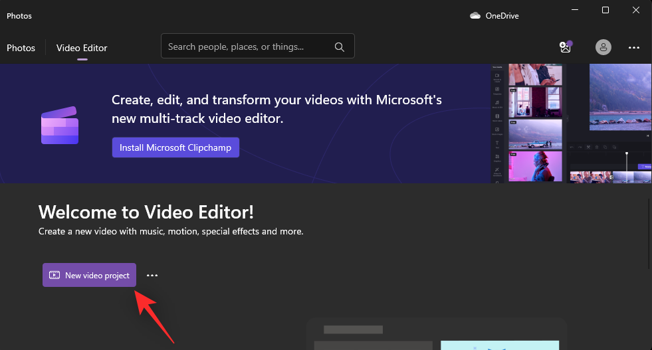Click the Clipchamp mountain lake preview image

(x=620, y=97)
